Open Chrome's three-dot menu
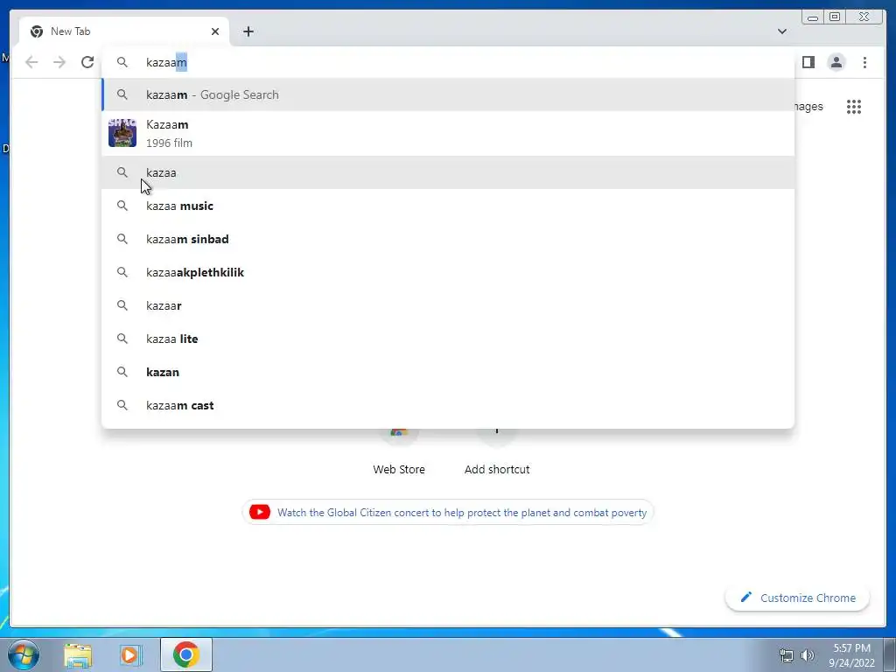 pyautogui.click(x=864, y=62)
